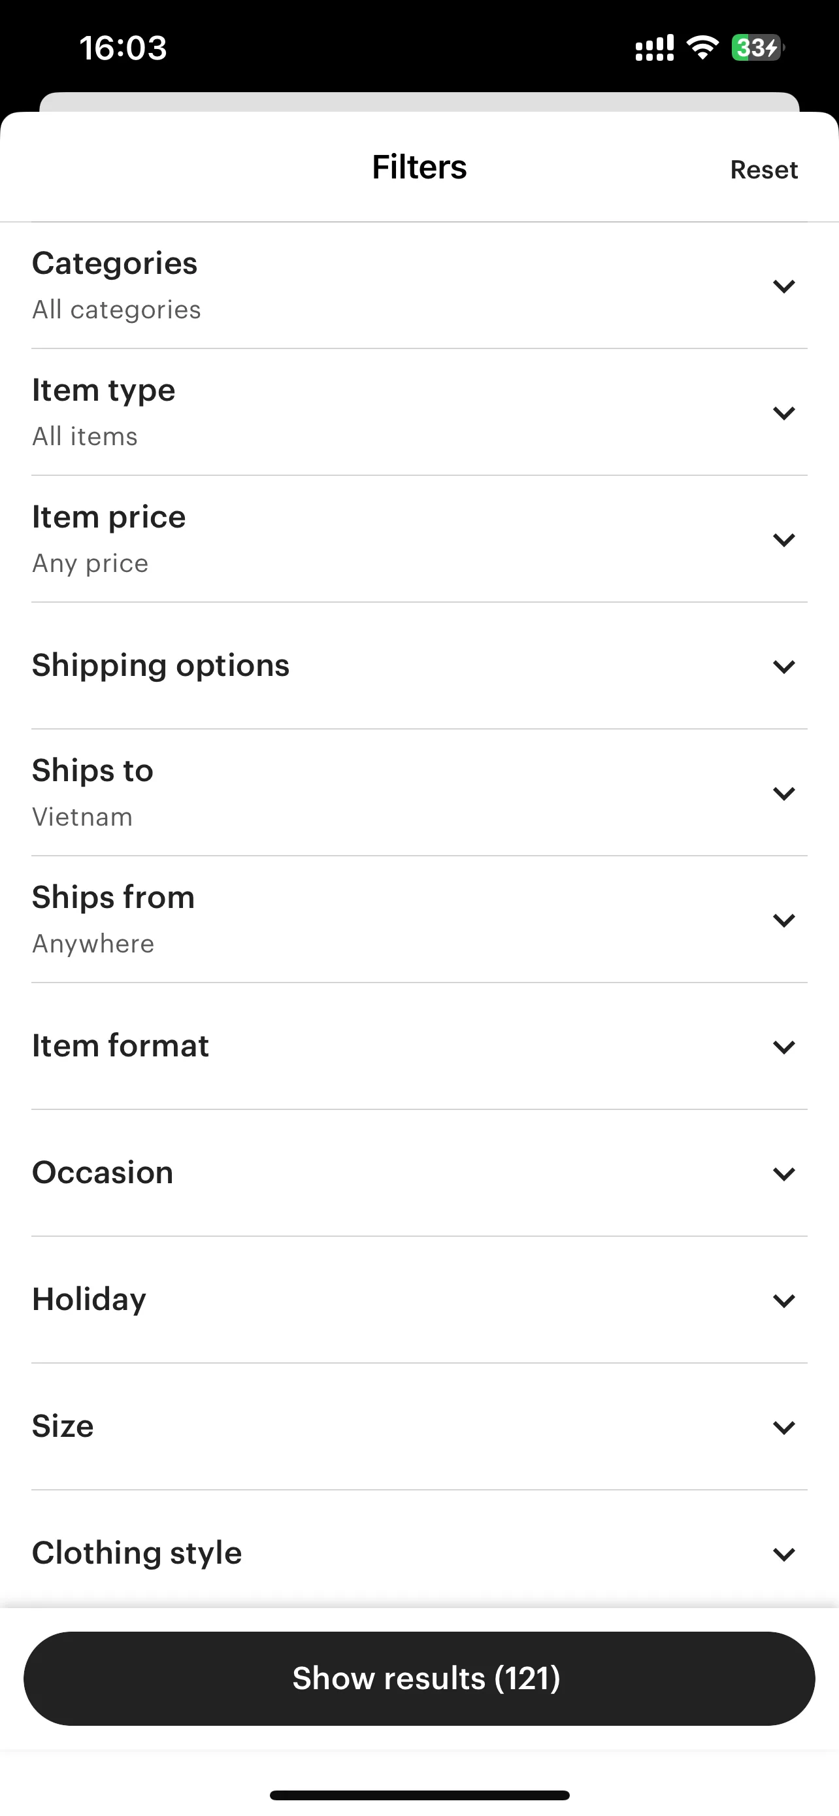
Task: Show results (121) button
Action: tap(419, 1679)
